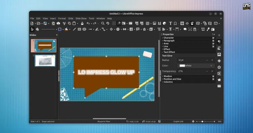The height and width of the screenshot is (133, 253).
Task: Insert a chart via pie icon
Action: click(x=164, y=23)
